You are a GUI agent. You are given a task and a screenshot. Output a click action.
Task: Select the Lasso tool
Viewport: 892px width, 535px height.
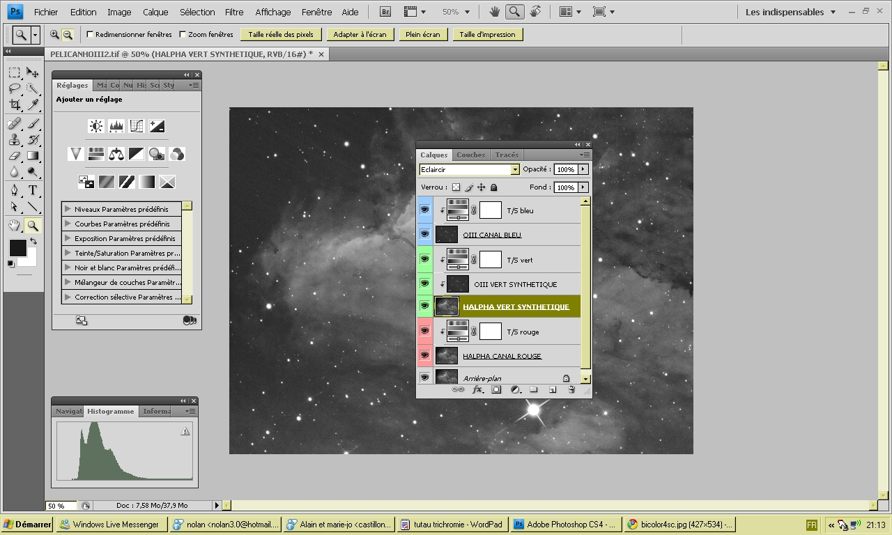coord(14,88)
